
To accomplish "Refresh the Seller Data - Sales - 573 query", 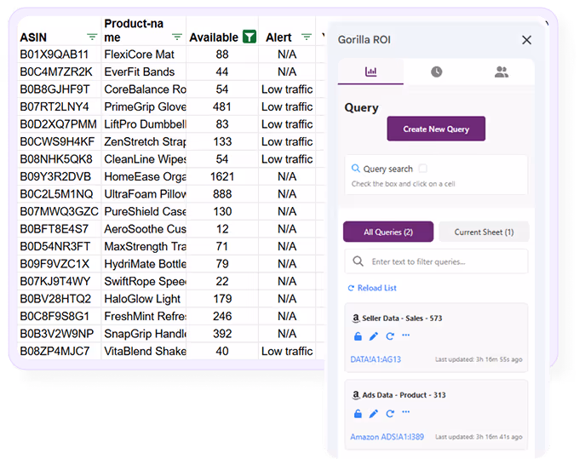I will (390, 336).
